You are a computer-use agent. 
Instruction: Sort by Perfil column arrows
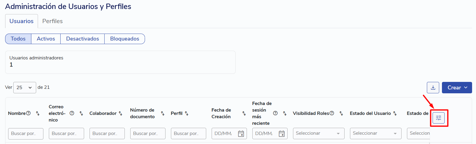tap(186, 113)
